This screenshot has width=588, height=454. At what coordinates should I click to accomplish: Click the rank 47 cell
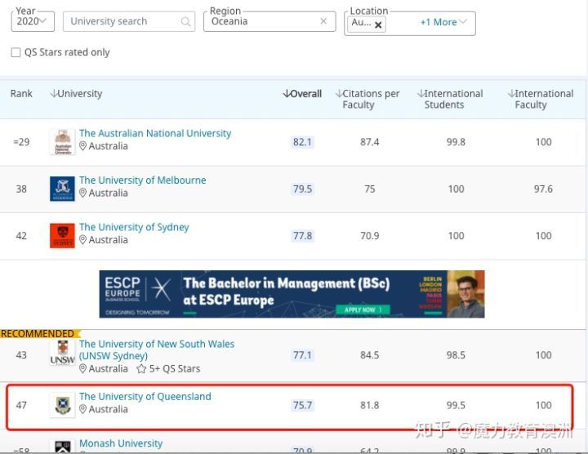(x=21, y=405)
